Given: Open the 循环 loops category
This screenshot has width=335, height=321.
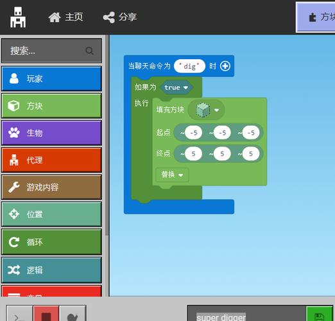Looking at the screenshot, I should tap(51, 242).
